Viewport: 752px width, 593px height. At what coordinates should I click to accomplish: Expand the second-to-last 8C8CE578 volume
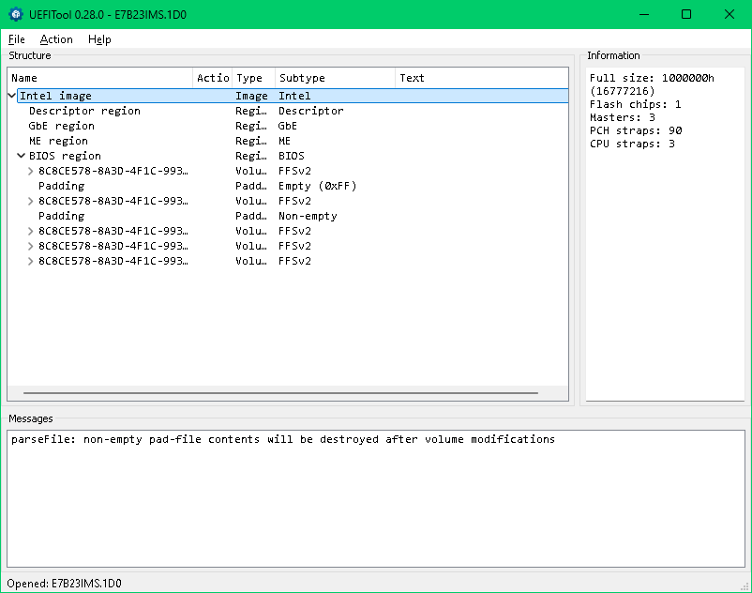click(x=30, y=246)
